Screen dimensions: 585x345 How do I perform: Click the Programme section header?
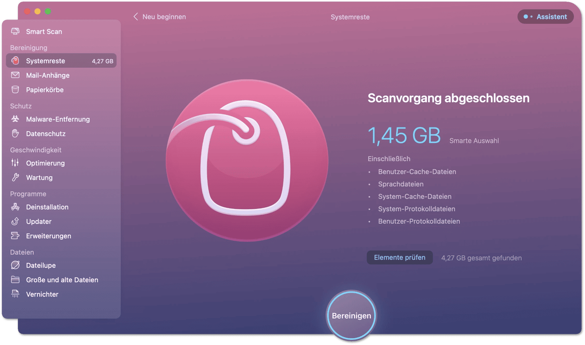(x=28, y=194)
